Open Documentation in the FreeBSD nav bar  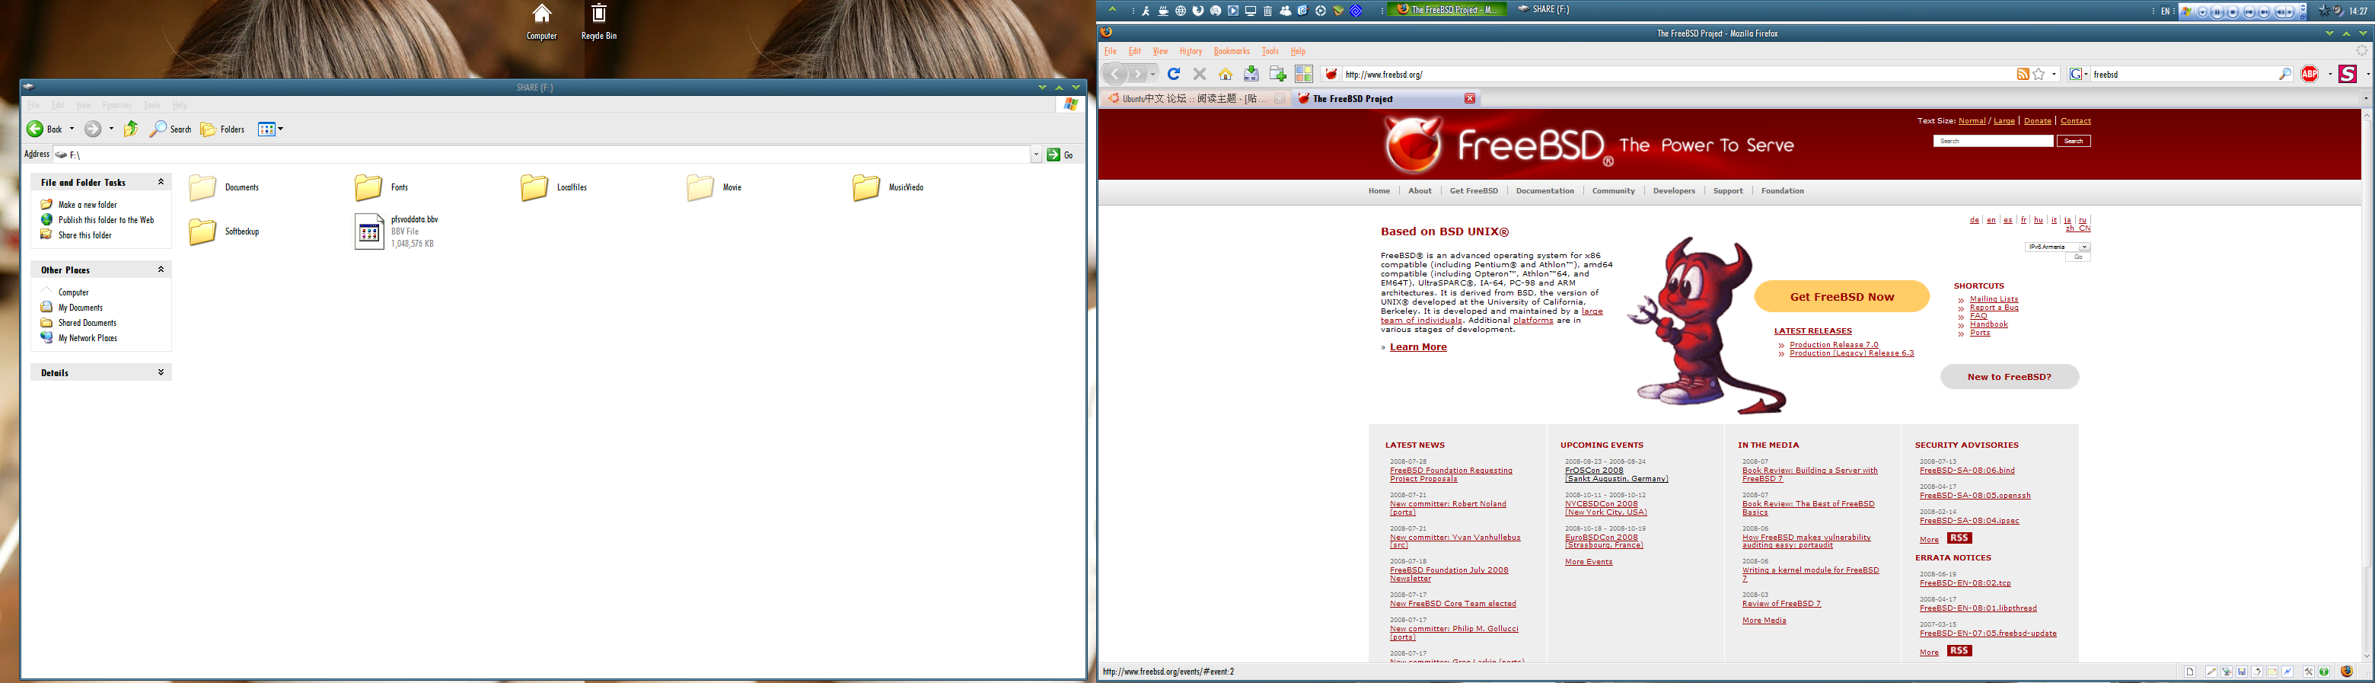[x=1545, y=191]
